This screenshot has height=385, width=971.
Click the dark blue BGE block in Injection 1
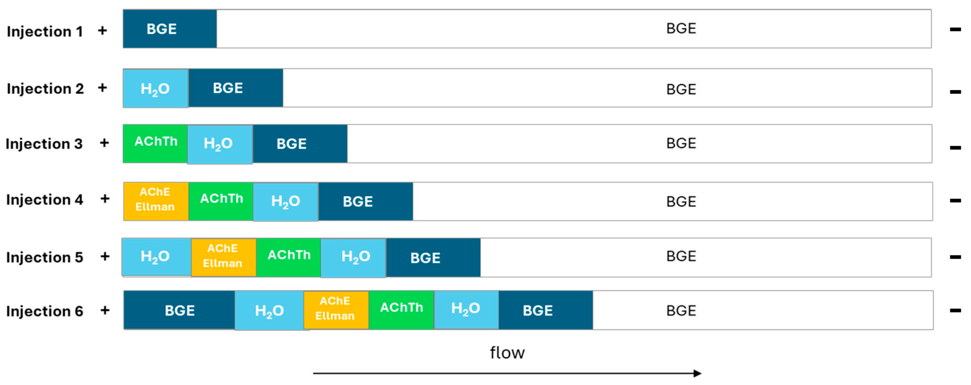(170, 29)
